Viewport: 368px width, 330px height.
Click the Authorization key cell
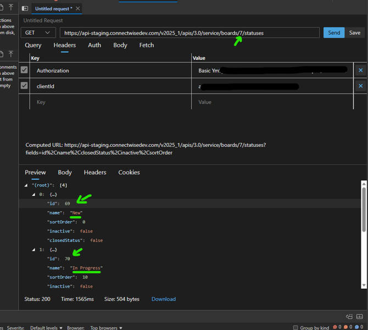pos(110,70)
